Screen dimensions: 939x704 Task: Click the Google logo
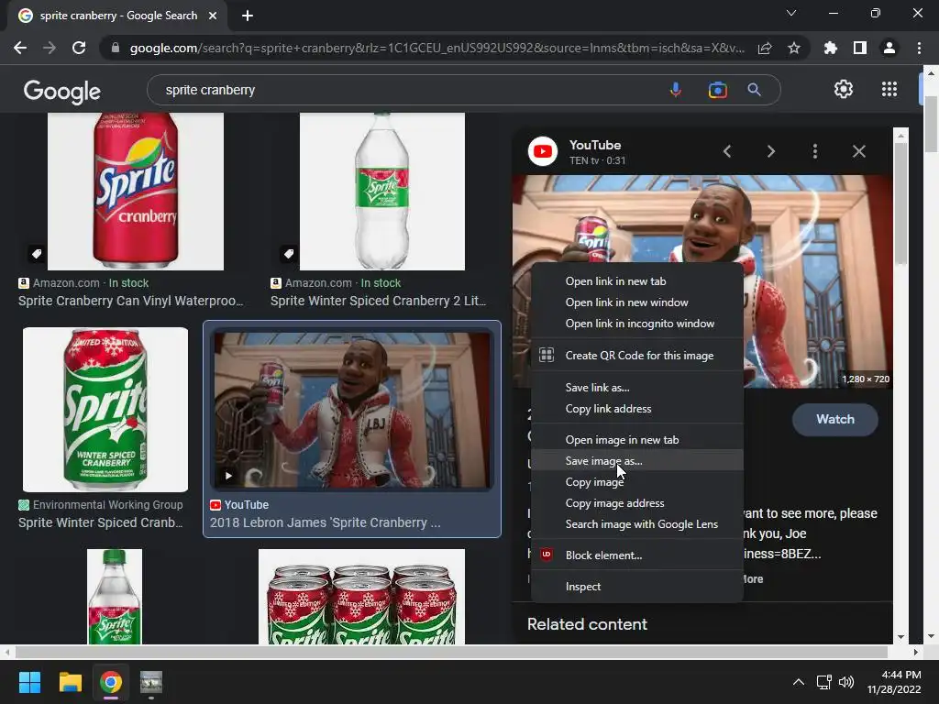pyautogui.click(x=62, y=92)
